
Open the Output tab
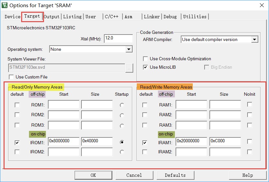pyautogui.click(x=51, y=17)
